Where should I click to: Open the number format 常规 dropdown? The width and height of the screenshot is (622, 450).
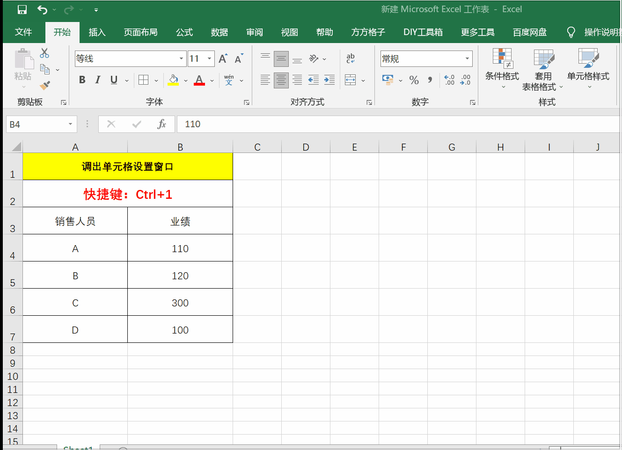tap(467, 58)
